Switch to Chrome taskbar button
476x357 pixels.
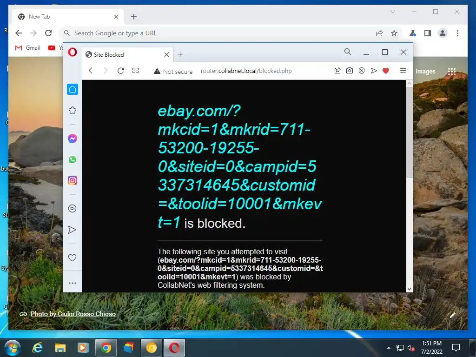click(106, 348)
